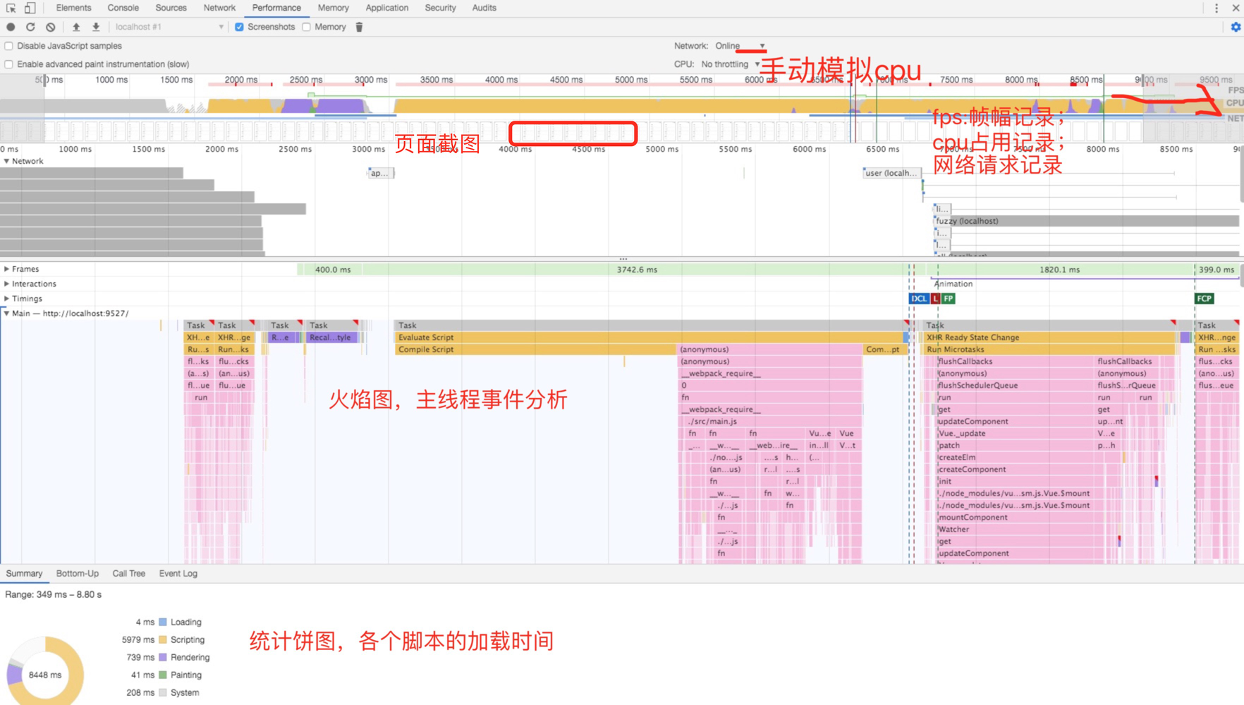Open the DevTools more options menu
This screenshot has width=1244, height=705.
click(x=1216, y=8)
